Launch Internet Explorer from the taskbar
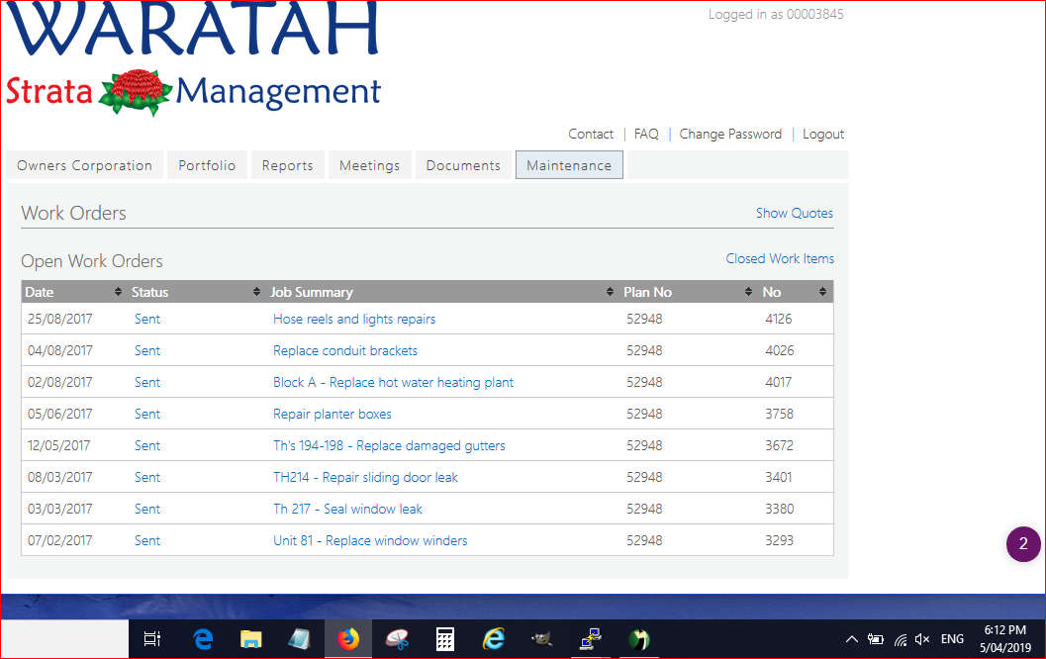The width and height of the screenshot is (1046, 659). [x=494, y=639]
